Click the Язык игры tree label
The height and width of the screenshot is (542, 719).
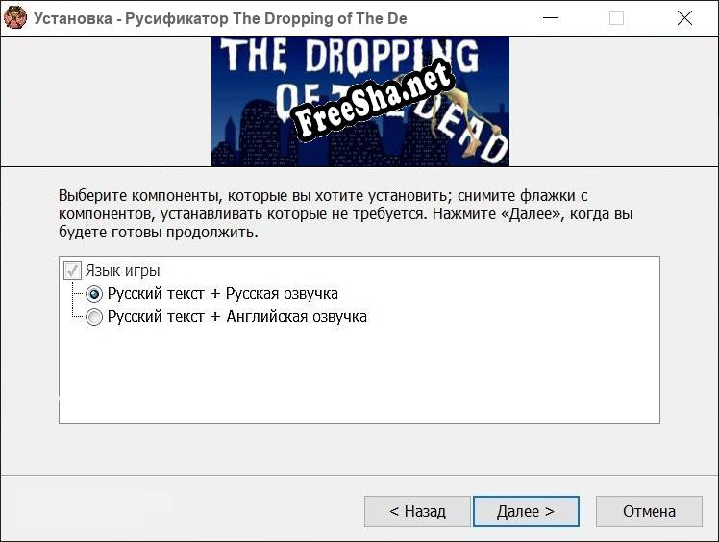point(122,271)
